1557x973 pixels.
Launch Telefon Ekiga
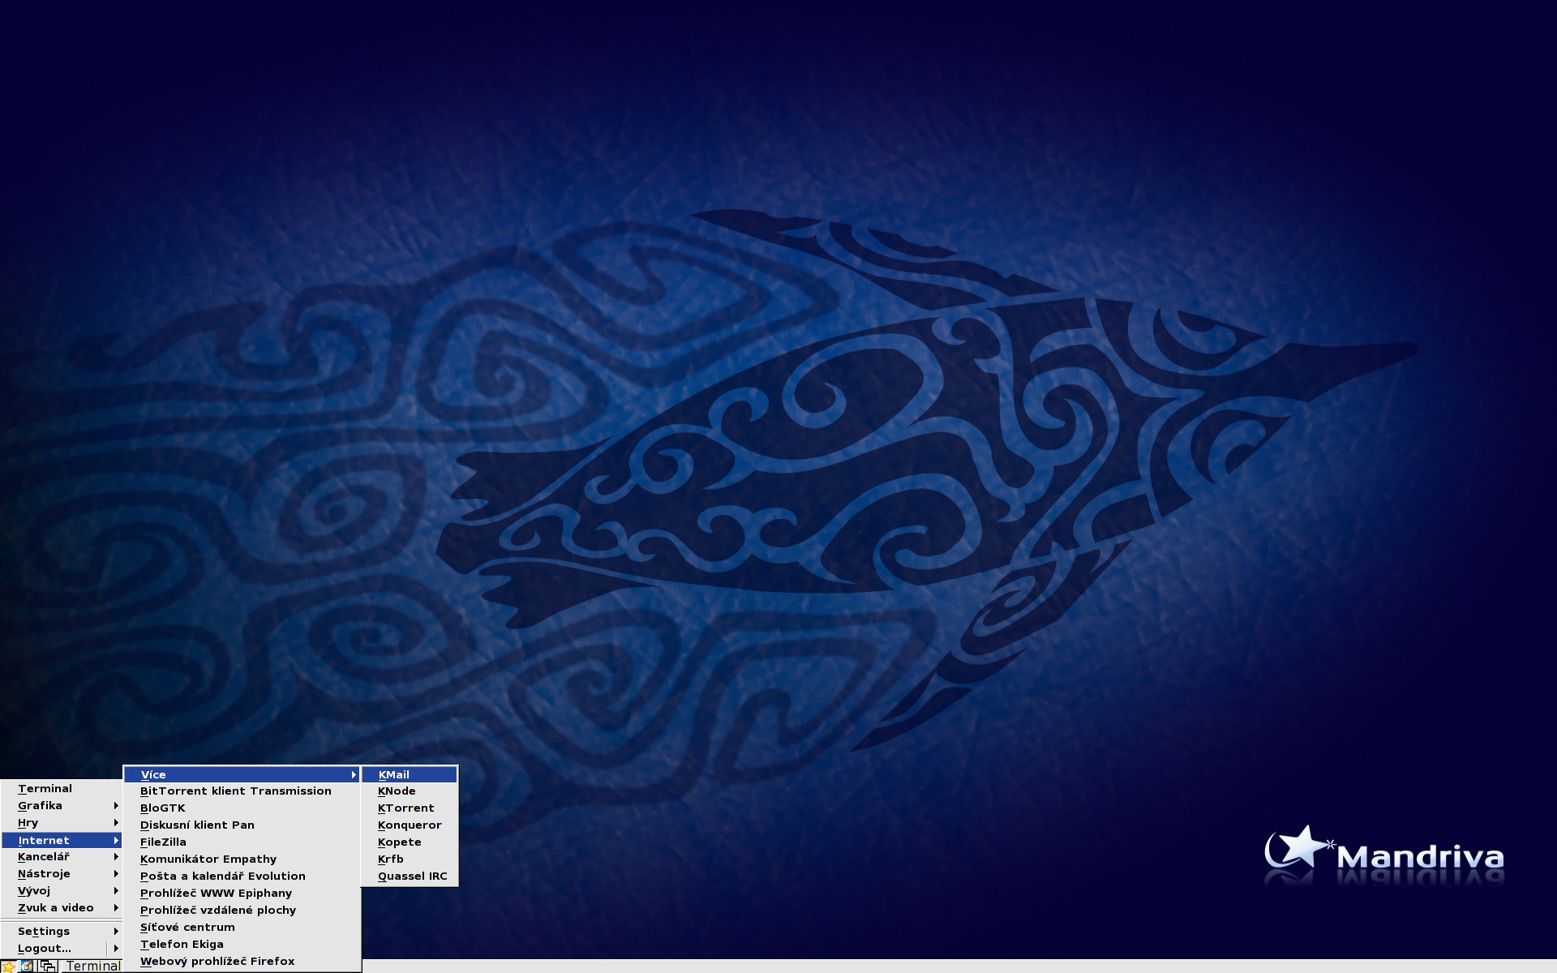click(242, 944)
